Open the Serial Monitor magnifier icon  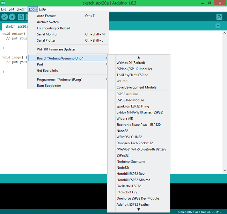[x=219, y=17]
